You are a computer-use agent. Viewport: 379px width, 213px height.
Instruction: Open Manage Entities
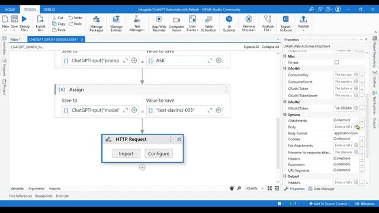116,24
